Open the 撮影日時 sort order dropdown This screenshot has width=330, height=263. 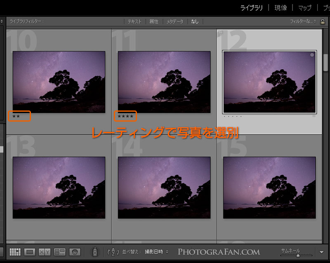pyautogui.click(x=157, y=251)
